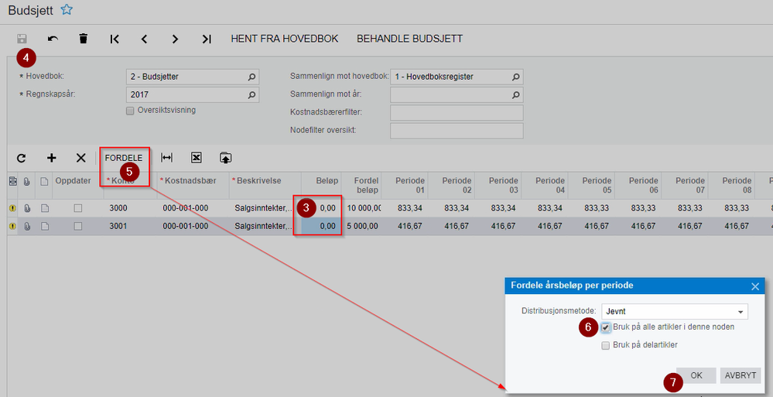This screenshot has height=397, width=773.
Task: Click the delete trash icon
Action: click(84, 39)
